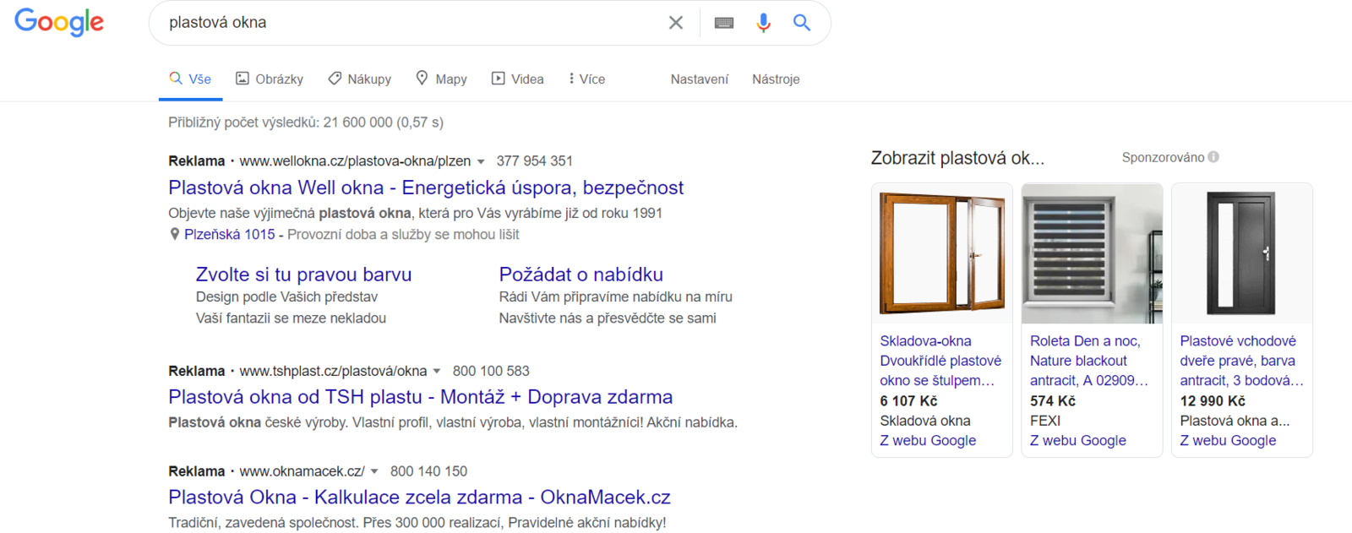Open Roleta Den a noc product title
Image resolution: width=1352 pixels, height=533 pixels.
pos(1089,361)
